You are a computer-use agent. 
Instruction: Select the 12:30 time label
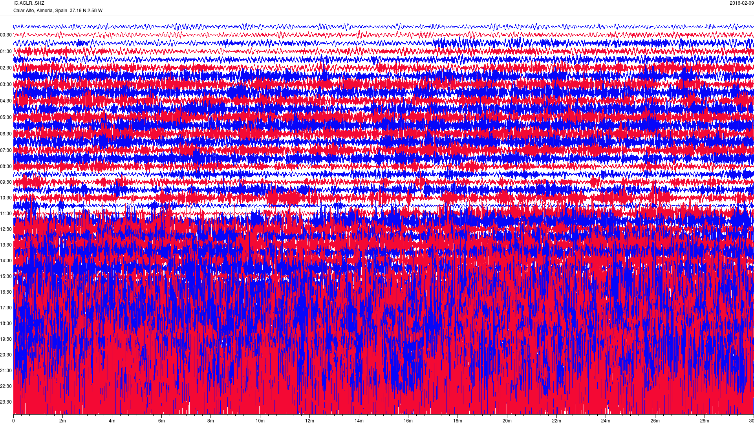(6, 229)
